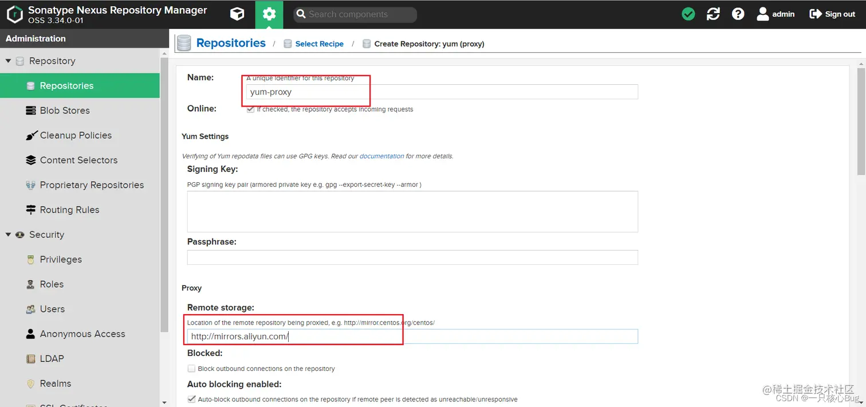Viewport: 866px width, 407px height.
Task: Click the Security eye icon in sidebar
Action: click(x=20, y=234)
